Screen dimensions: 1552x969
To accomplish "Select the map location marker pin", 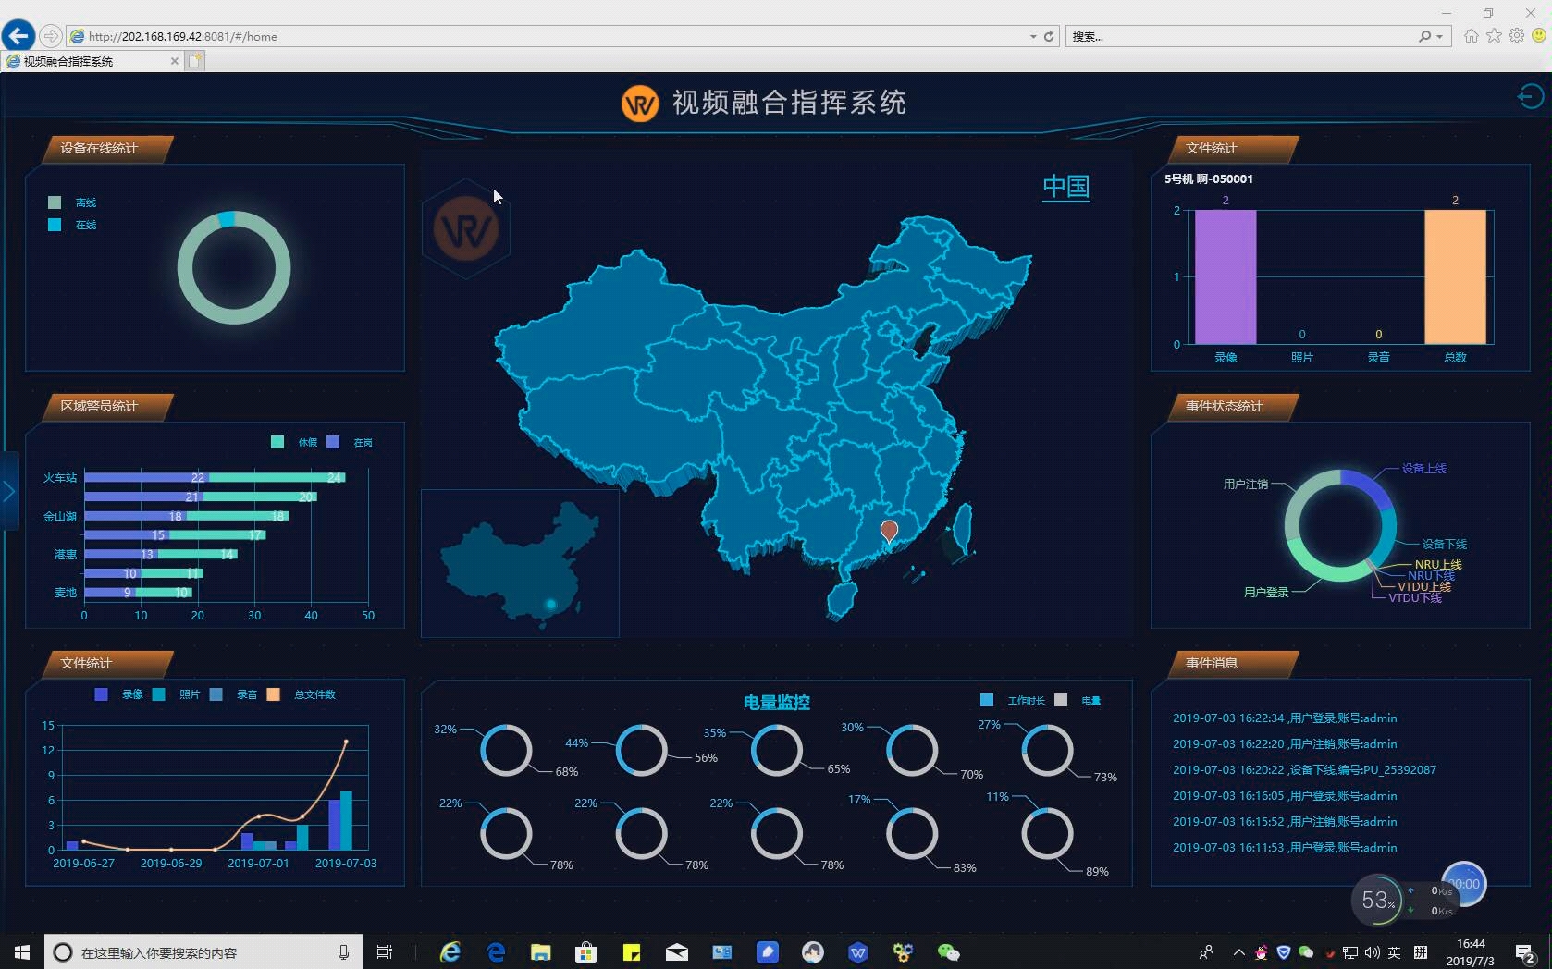I will [888, 530].
